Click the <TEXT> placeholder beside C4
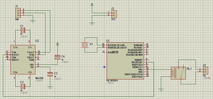This screenshot has width=213, height=99. 65,62
